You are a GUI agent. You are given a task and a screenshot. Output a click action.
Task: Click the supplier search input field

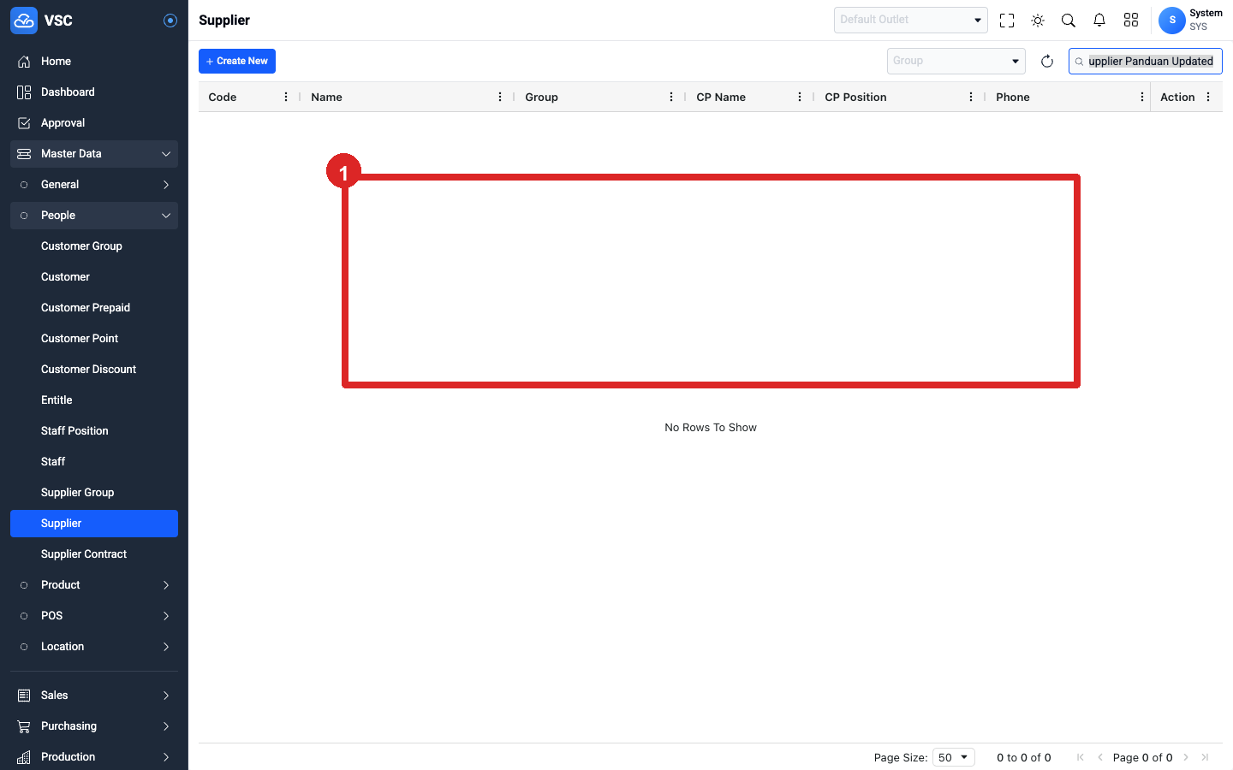point(1146,62)
